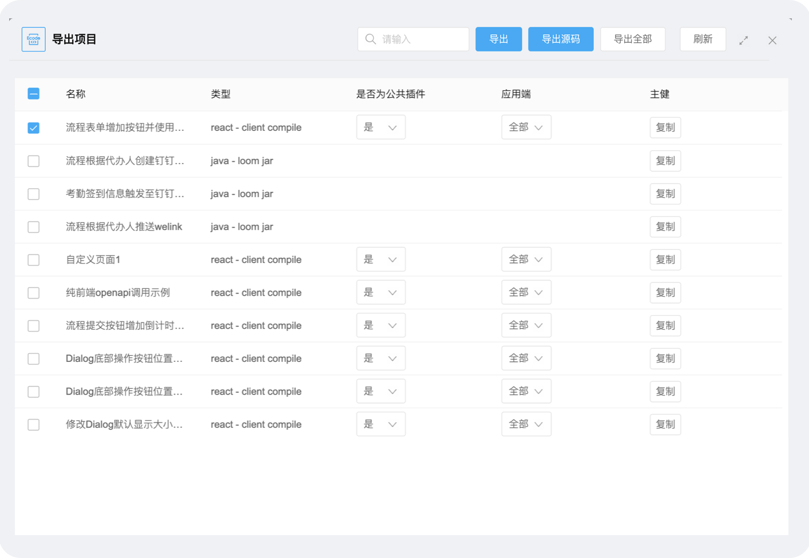
Task: Click the 类型 column header
Action: [221, 94]
